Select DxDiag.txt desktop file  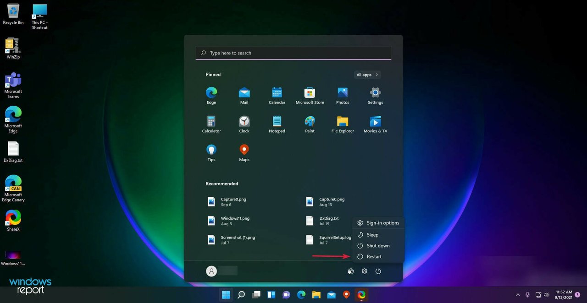click(13, 152)
